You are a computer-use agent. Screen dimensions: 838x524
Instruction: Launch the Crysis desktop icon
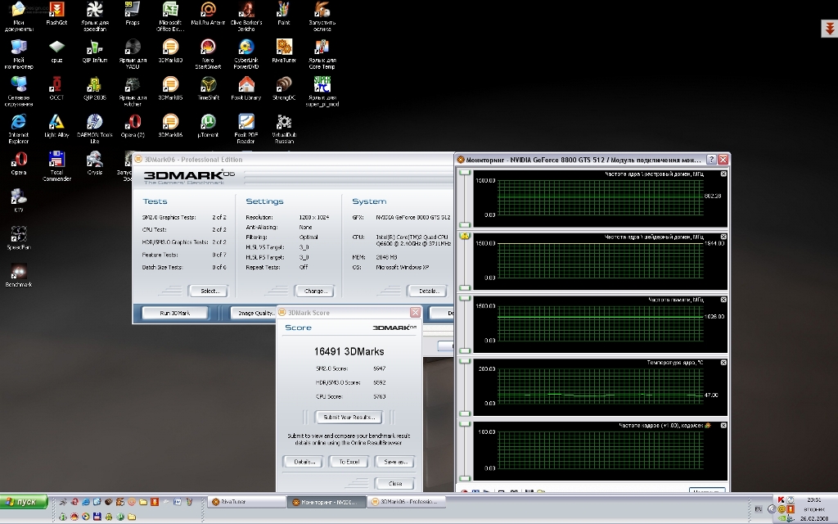94,160
